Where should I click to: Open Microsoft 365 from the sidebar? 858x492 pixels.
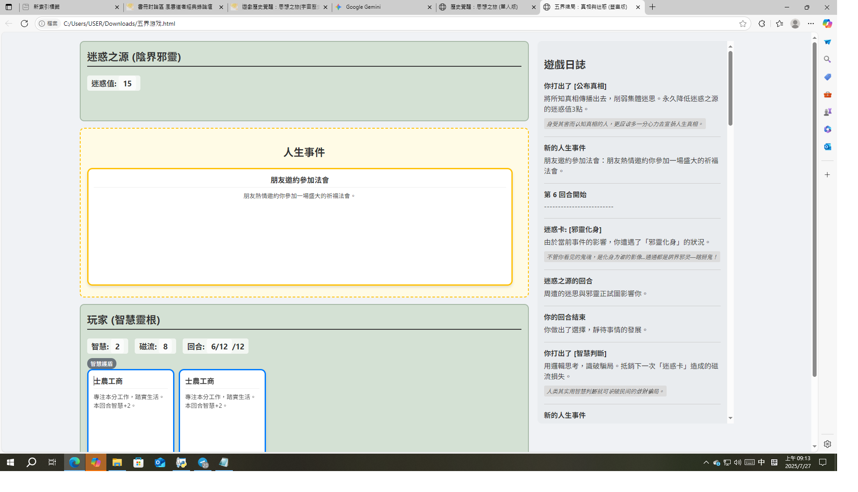pos(827,129)
